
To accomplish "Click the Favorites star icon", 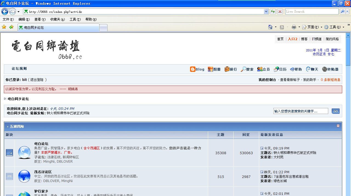I will (x=4, y=27).
